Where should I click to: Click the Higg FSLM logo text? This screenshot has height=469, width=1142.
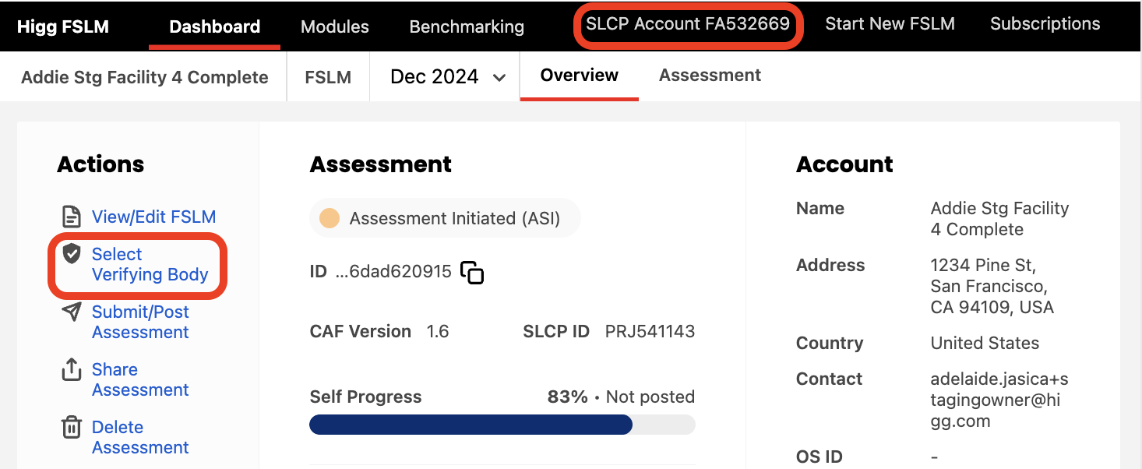coord(63,26)
